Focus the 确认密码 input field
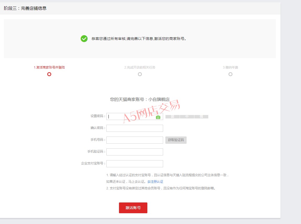This screenshot has width=301, height=224. point(135,128)
